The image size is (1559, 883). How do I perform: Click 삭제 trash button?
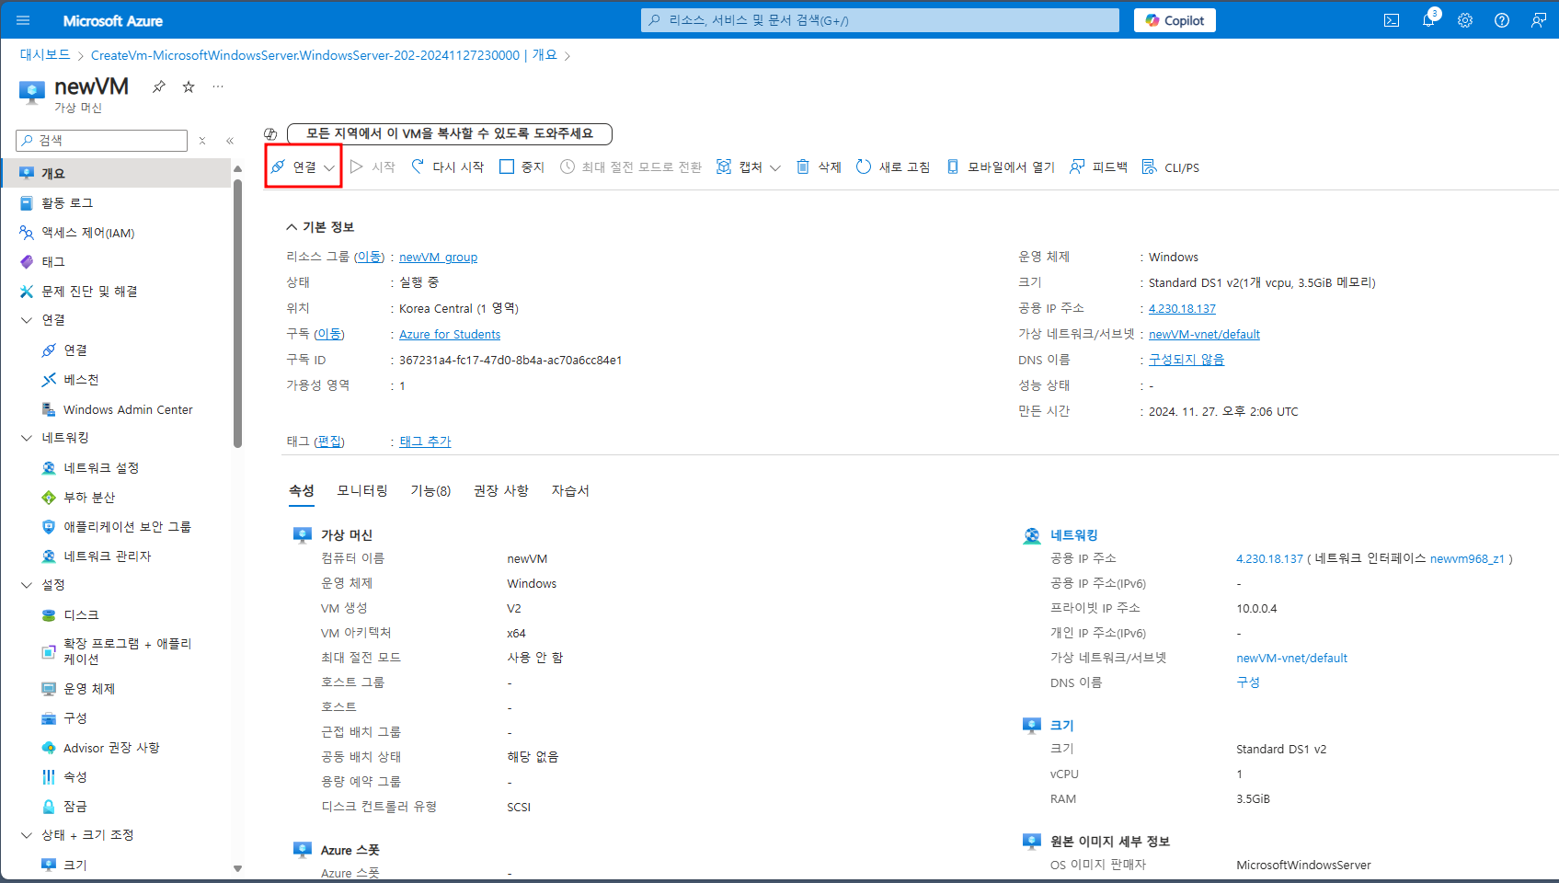click(819, 166)
